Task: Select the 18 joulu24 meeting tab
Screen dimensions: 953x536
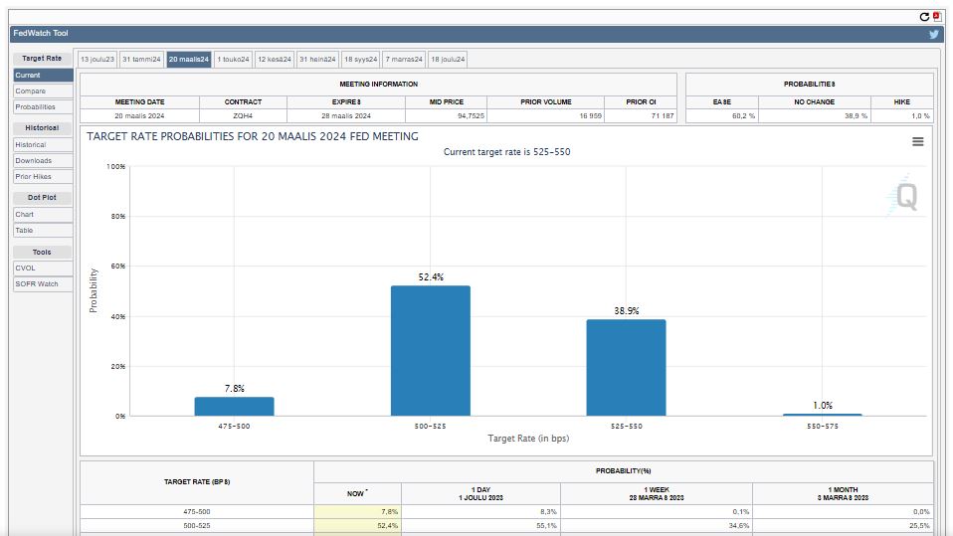Action: pyautogui.click(x=448, y=60)
